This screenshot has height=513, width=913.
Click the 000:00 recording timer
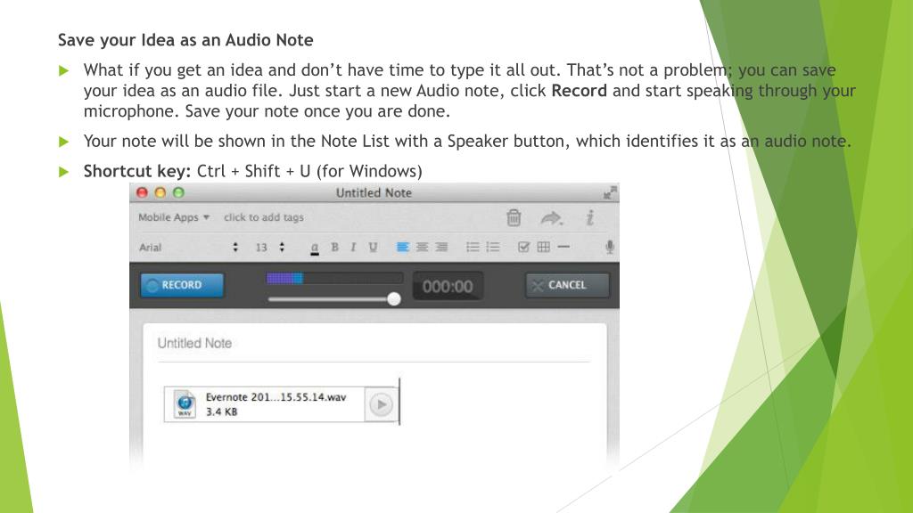tap(448, 286)
